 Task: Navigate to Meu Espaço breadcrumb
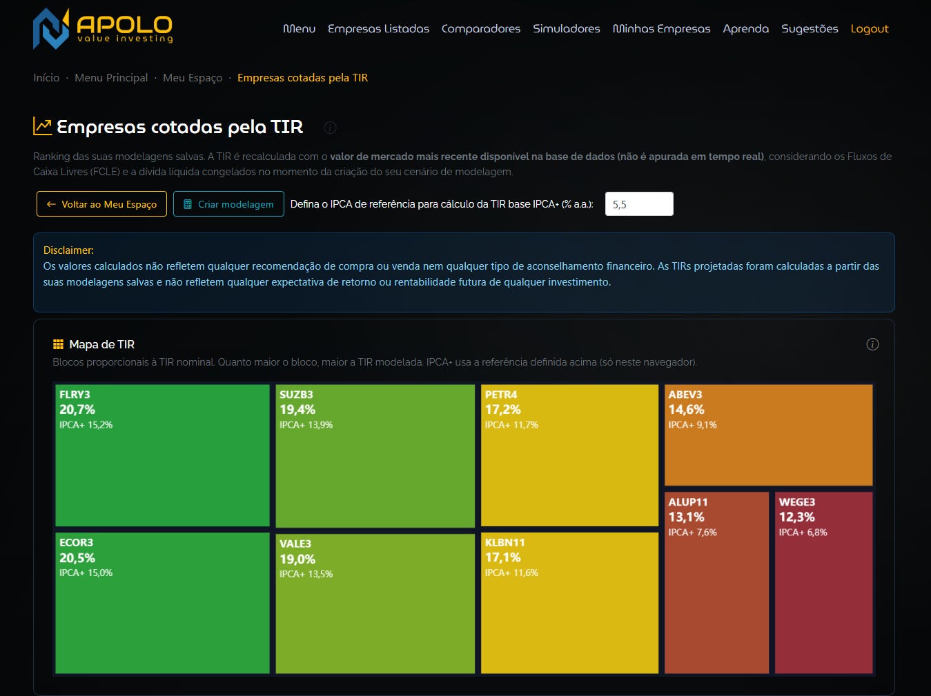(x=193, y=78)
